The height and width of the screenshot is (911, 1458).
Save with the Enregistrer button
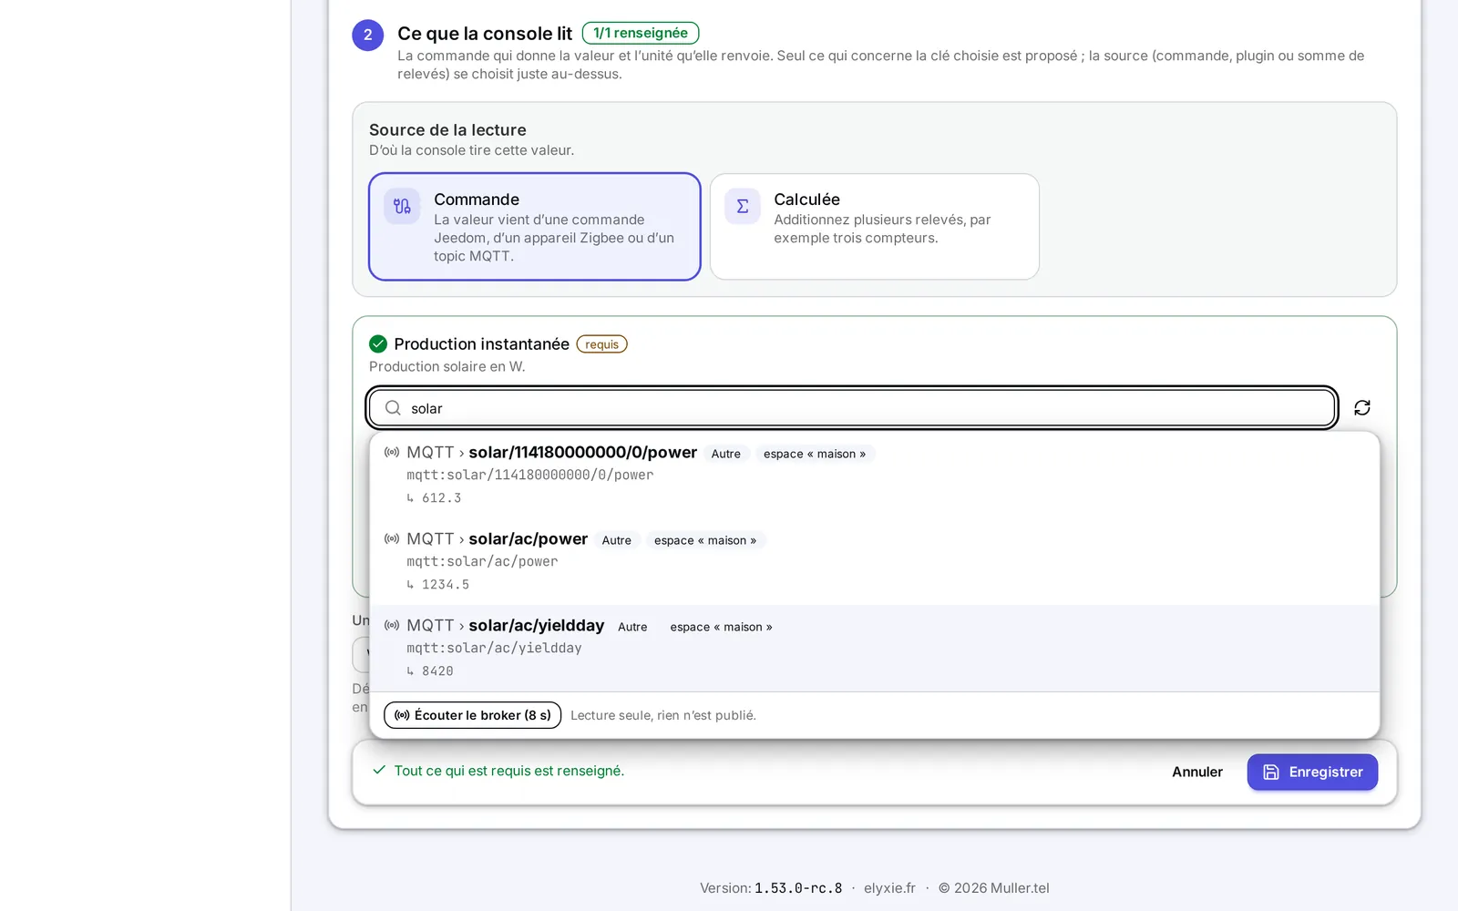[x=1312, y=772]
